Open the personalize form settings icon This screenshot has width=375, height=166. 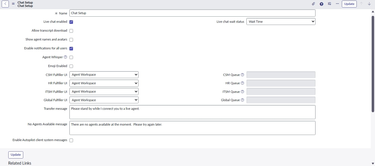click(x=329, y=4)
